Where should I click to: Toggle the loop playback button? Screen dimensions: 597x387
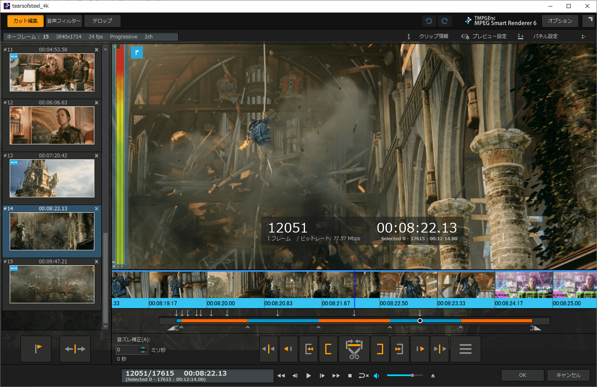pyautogui.click(x=363, y=376)
